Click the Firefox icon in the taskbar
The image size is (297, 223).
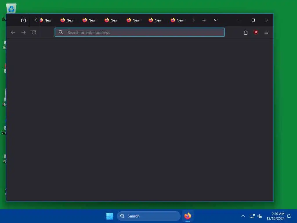[x=188, y=216]
